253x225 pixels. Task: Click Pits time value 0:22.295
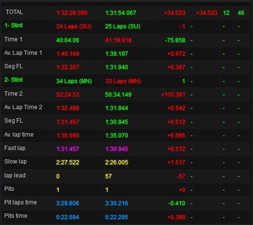[x=117, y=217]
